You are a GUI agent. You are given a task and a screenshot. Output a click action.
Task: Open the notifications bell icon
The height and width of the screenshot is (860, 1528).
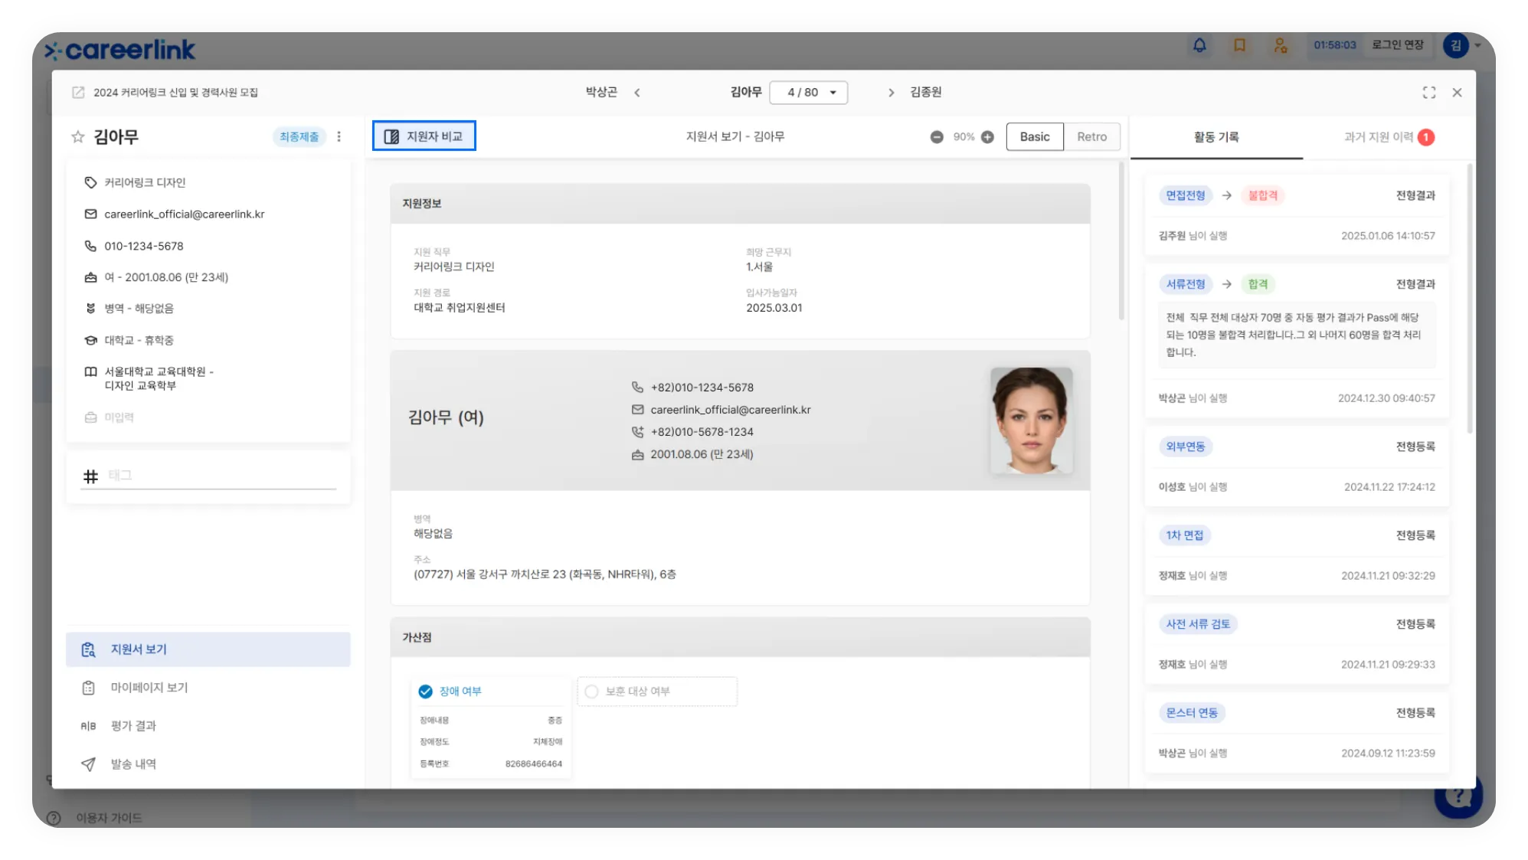pyautogui.click(x=1199, y=45)
